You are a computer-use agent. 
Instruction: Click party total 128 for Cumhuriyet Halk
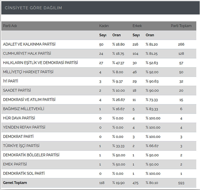click(181, 54)
